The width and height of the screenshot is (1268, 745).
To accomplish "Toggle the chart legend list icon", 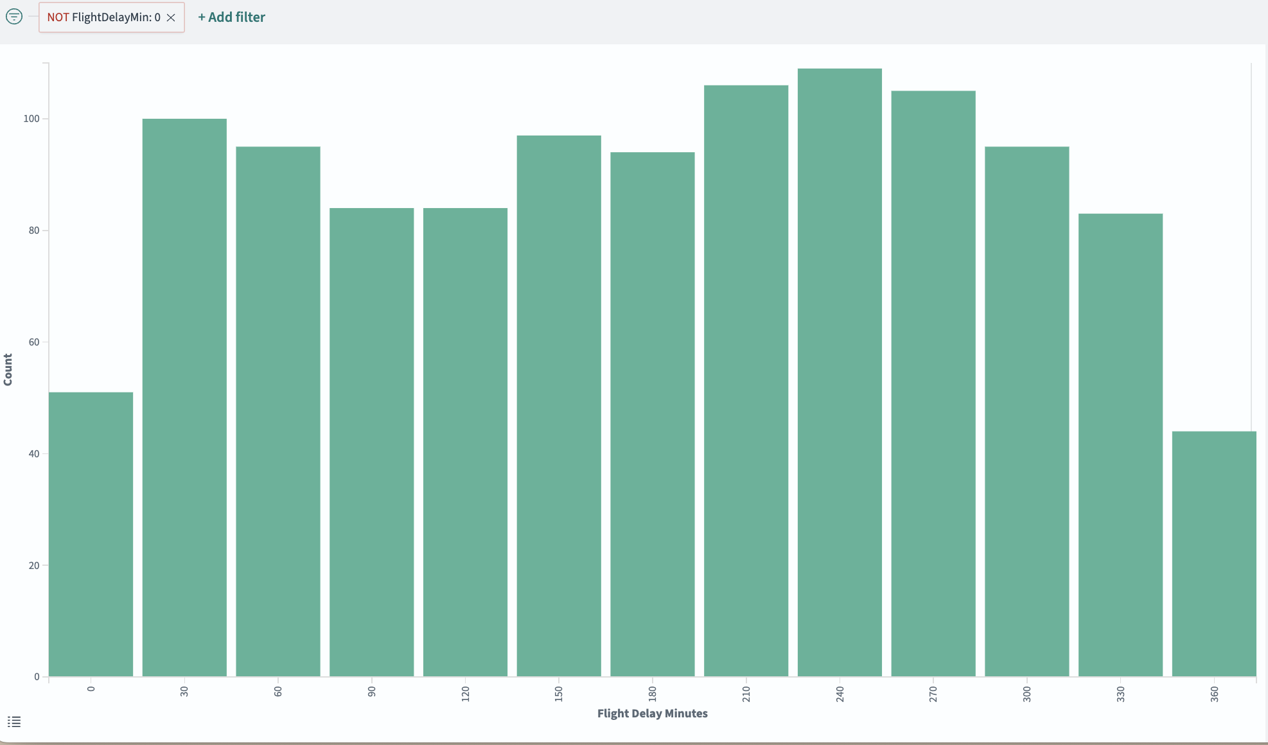I will coord(14,722).
